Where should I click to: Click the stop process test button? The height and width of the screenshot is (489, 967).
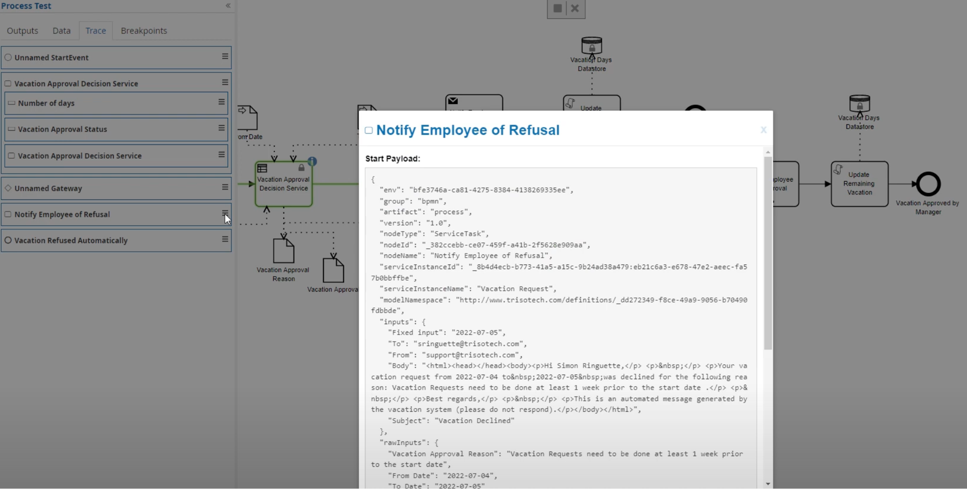[557, 8]
